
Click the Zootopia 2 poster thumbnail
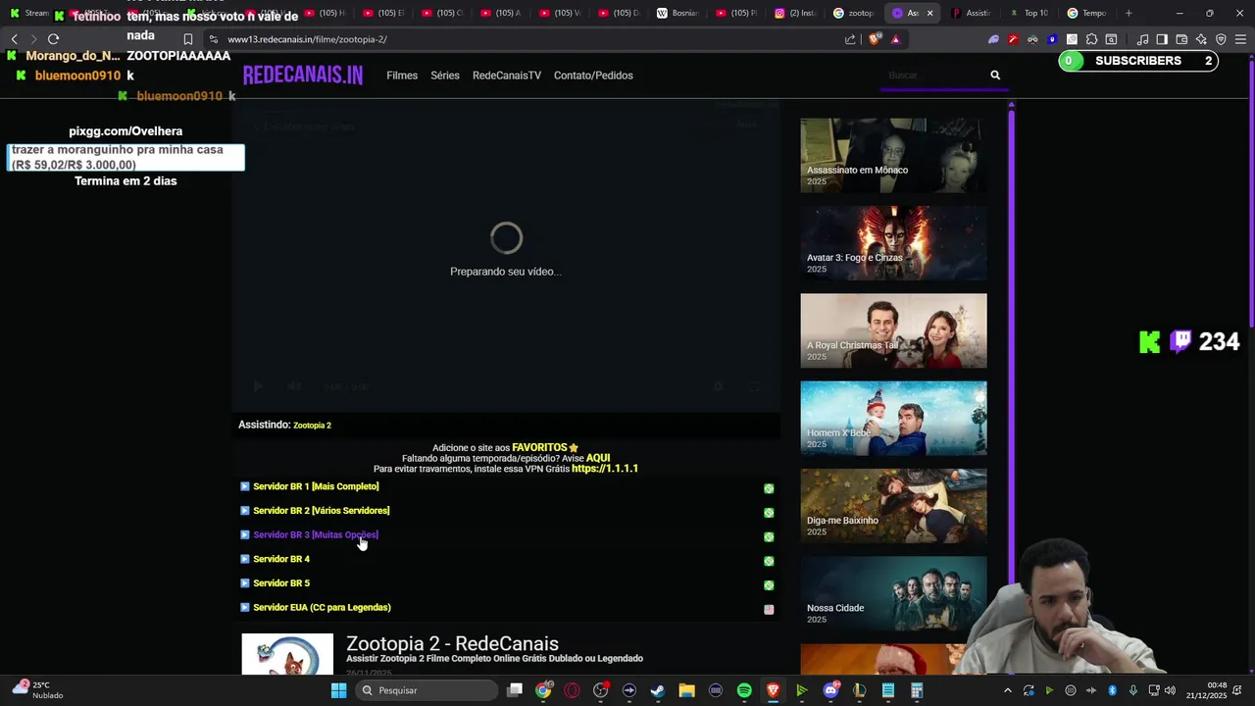[287, 654]
